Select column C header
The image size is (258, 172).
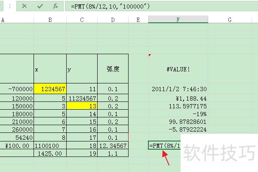coord(82,20)
